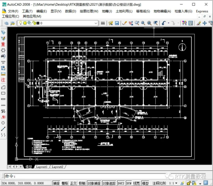
Task: Select the stepped polygon building tool
Action: click(x=3, y=87)
